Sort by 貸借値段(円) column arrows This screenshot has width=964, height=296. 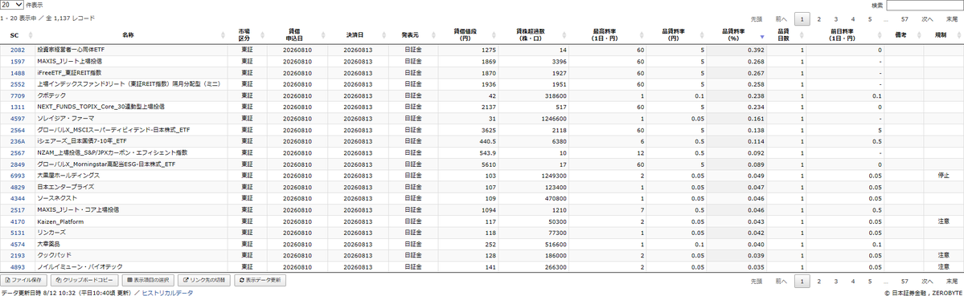pyautogui.click(x=494, y=35)
